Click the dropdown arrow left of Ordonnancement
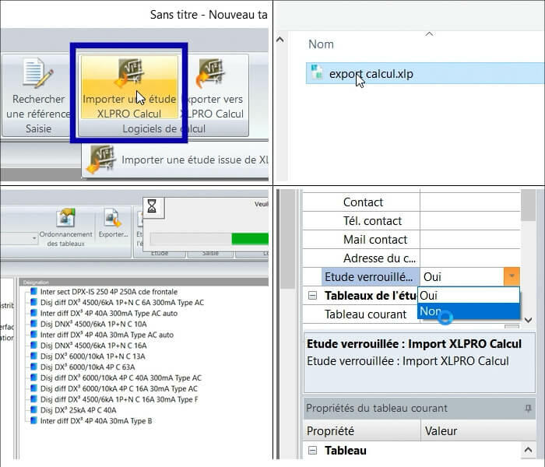Image resolution: width=545 pixels, height=467 pixels. (x=34, y=238)
